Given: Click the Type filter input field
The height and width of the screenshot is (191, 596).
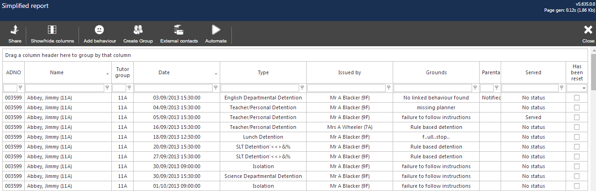Looking at the screenshot, I should tap(259, 88).
